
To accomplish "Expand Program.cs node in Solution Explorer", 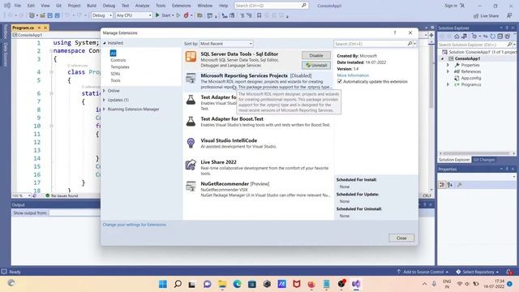I will pos(448,84).
